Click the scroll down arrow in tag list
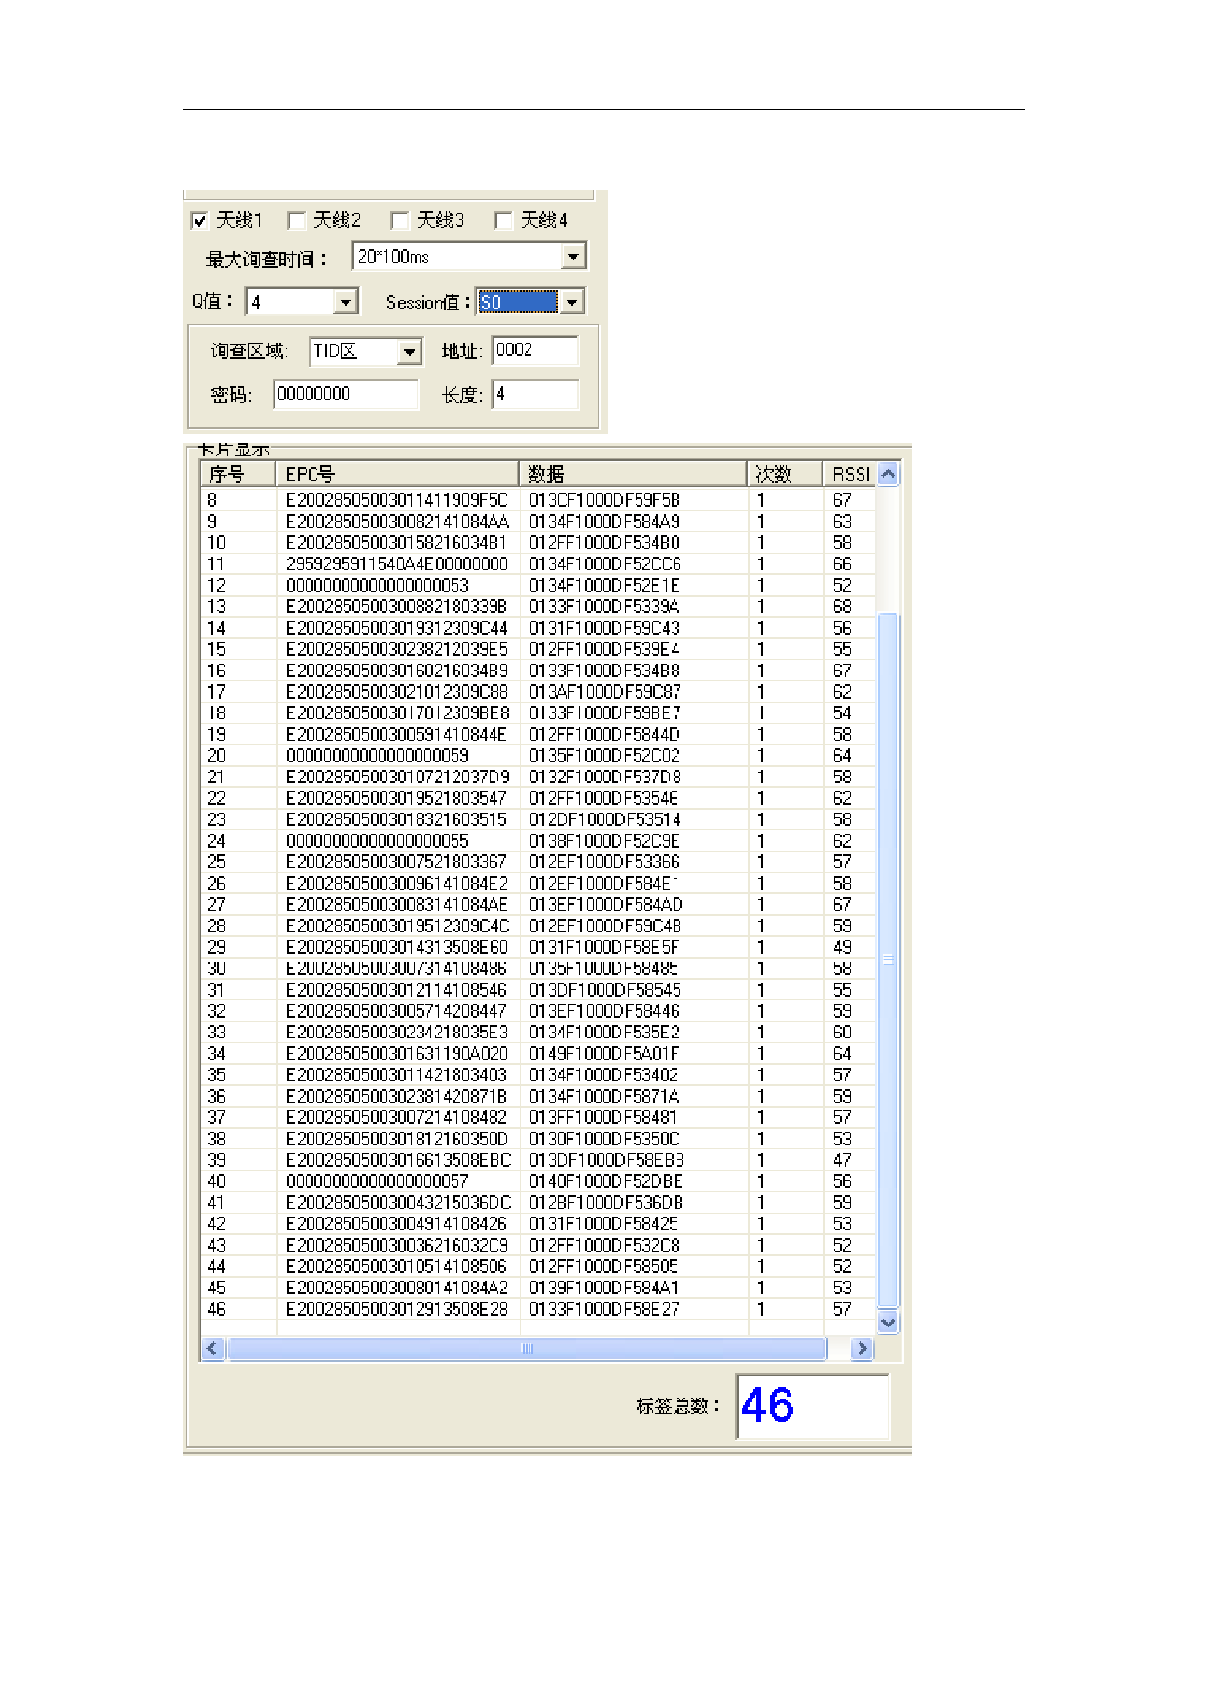This screenshot has height=1707, width=1207. (888, 1323)
